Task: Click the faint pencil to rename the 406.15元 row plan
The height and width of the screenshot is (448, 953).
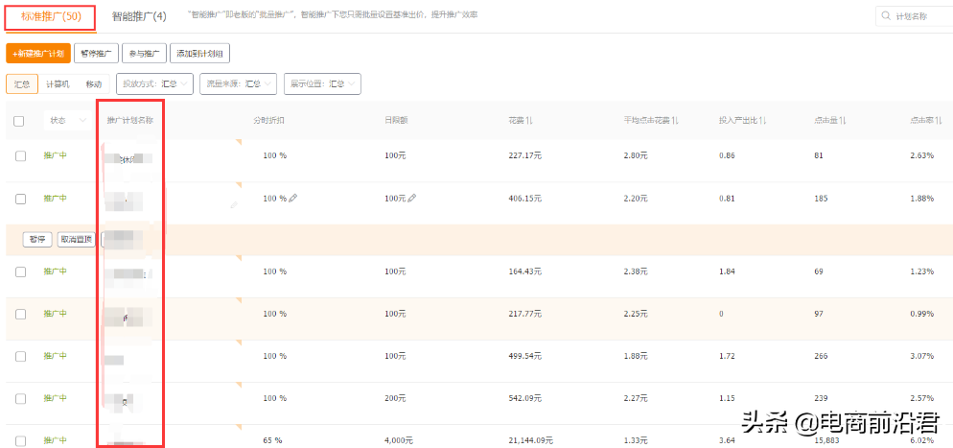Action: click(x=234, y=205)
